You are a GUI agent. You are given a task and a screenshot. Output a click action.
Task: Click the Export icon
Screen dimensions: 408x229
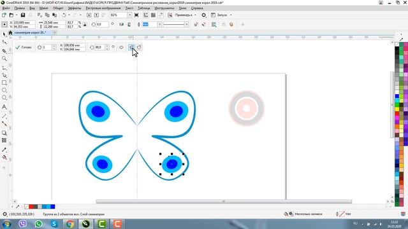96,15
